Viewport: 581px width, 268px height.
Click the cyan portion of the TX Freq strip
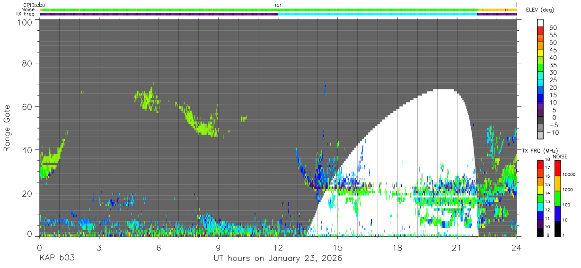pos(378,14)
